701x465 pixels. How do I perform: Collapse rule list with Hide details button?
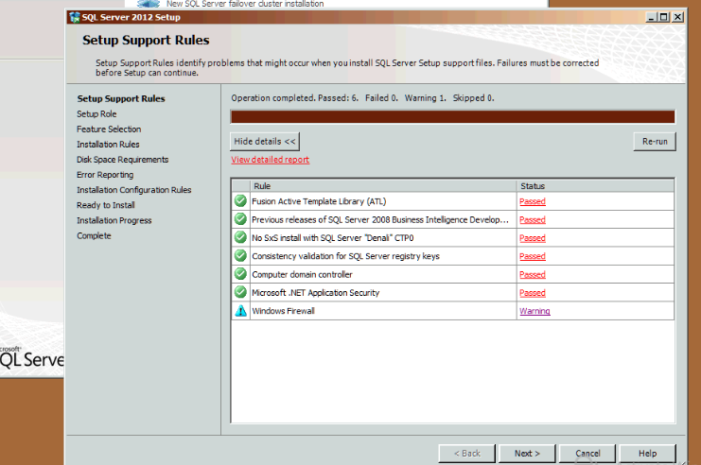pyautogui.click(x=265, y=141)
